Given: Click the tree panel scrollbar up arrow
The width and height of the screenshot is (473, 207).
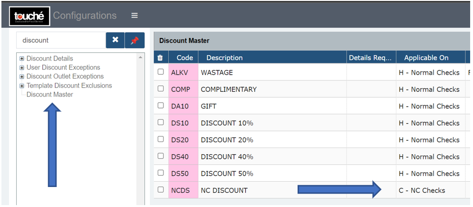Looking at the screenshot, I should (x=140, y=58).
